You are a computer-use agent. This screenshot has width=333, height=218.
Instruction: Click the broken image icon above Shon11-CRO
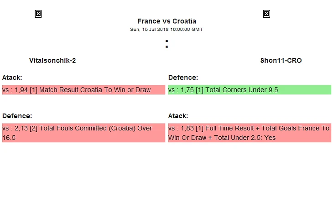266,14
